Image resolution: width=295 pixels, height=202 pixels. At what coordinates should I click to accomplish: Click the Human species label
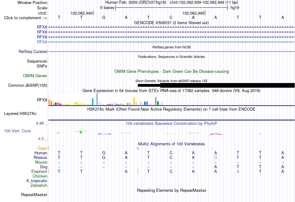pyautogui.click(x=41, y=153)
